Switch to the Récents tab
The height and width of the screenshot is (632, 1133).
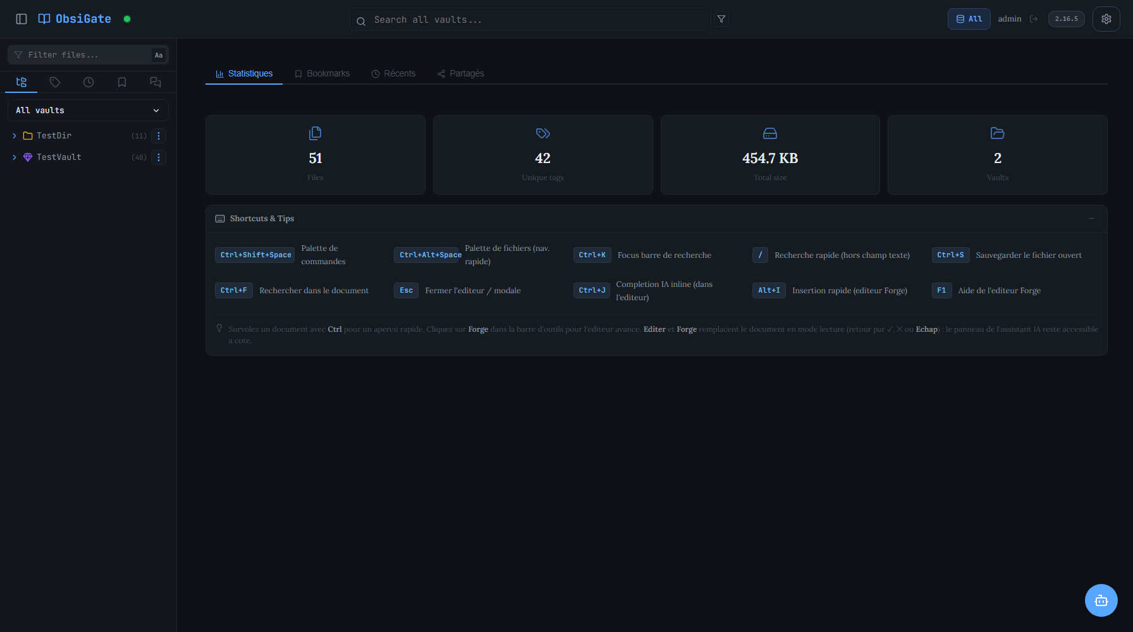(393, 74)
